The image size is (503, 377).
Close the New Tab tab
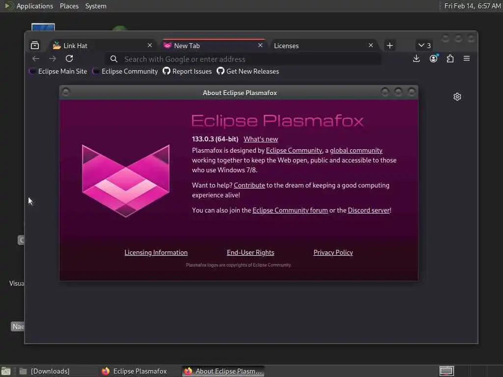click(x=260, y=45)
